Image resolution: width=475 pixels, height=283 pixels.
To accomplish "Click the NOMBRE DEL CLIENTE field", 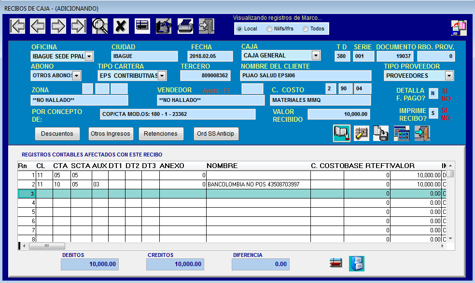I will (x=306, y=75).
